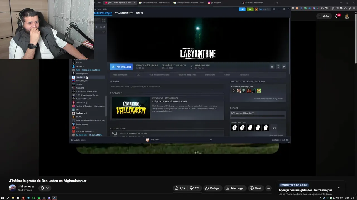Screen dimensions: 357x200
Task: Click the +34 more locked achievements
Action: (x=273, y=128)
